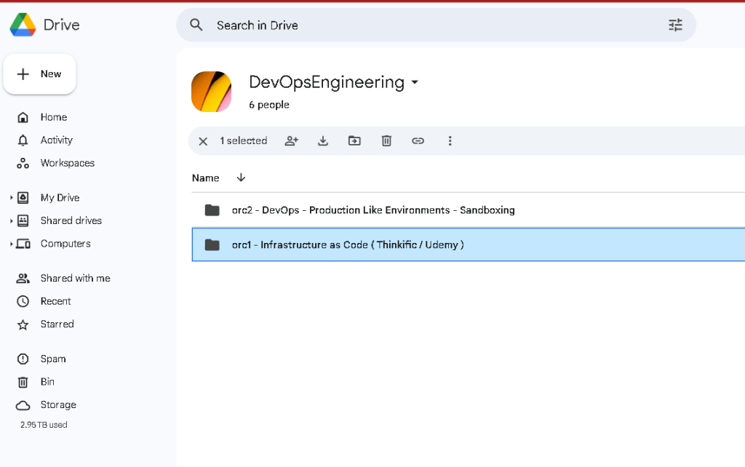Click the 2.95 TB used text
The height and width of the screenshot is (467, 745).
pyautogui.click(x=44, y=425)
